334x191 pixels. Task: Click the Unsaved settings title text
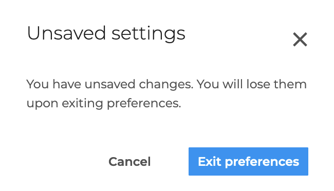[x=106, y=33]
